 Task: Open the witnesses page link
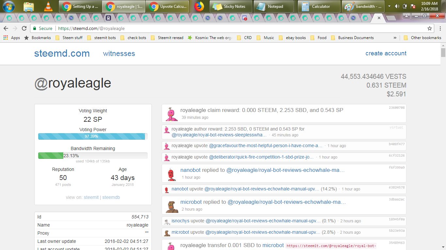[x=119, y=54]
